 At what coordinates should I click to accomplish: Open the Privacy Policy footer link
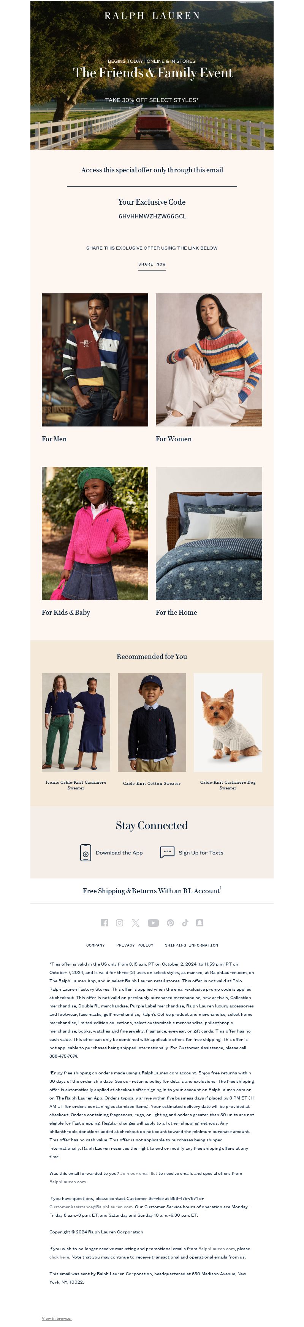point(135,945)
